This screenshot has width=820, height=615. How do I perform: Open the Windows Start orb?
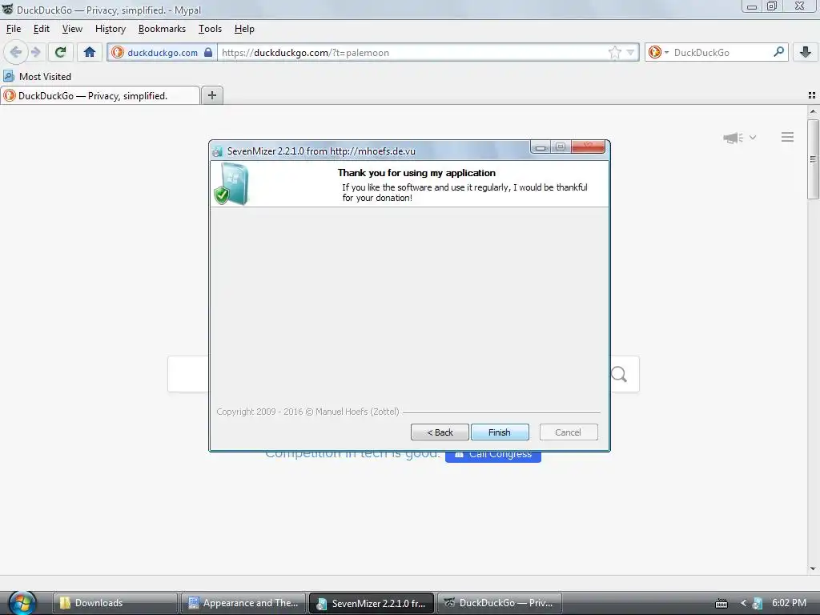tap(22, 603)
